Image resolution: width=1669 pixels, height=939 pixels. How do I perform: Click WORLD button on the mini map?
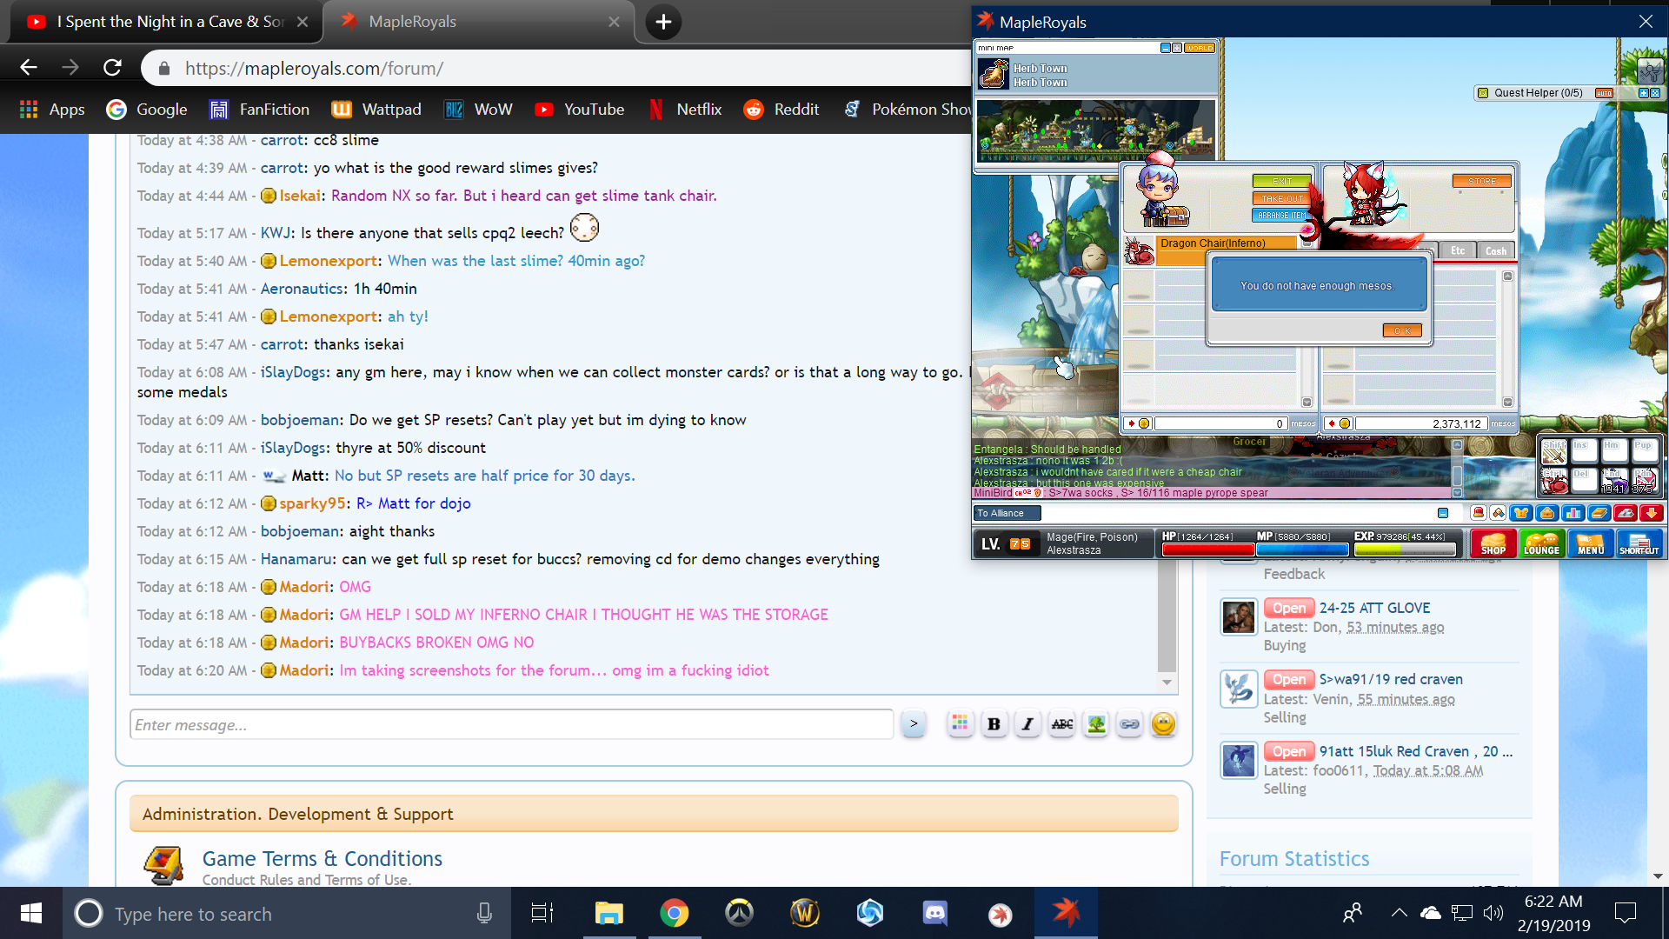tap(1199, 48)
